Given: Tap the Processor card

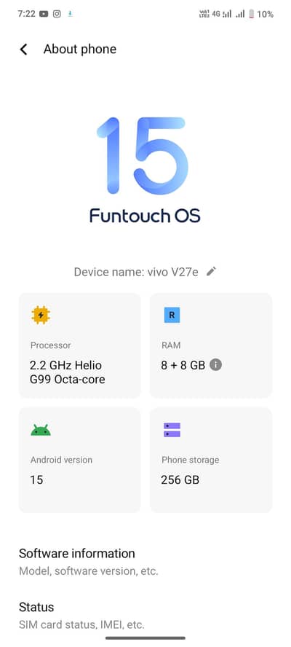Looking at the screenshot, I should coord(80,346).
